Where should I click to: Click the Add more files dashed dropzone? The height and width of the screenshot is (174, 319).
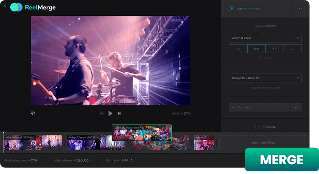pyautogui.click(x=263, y=143)
